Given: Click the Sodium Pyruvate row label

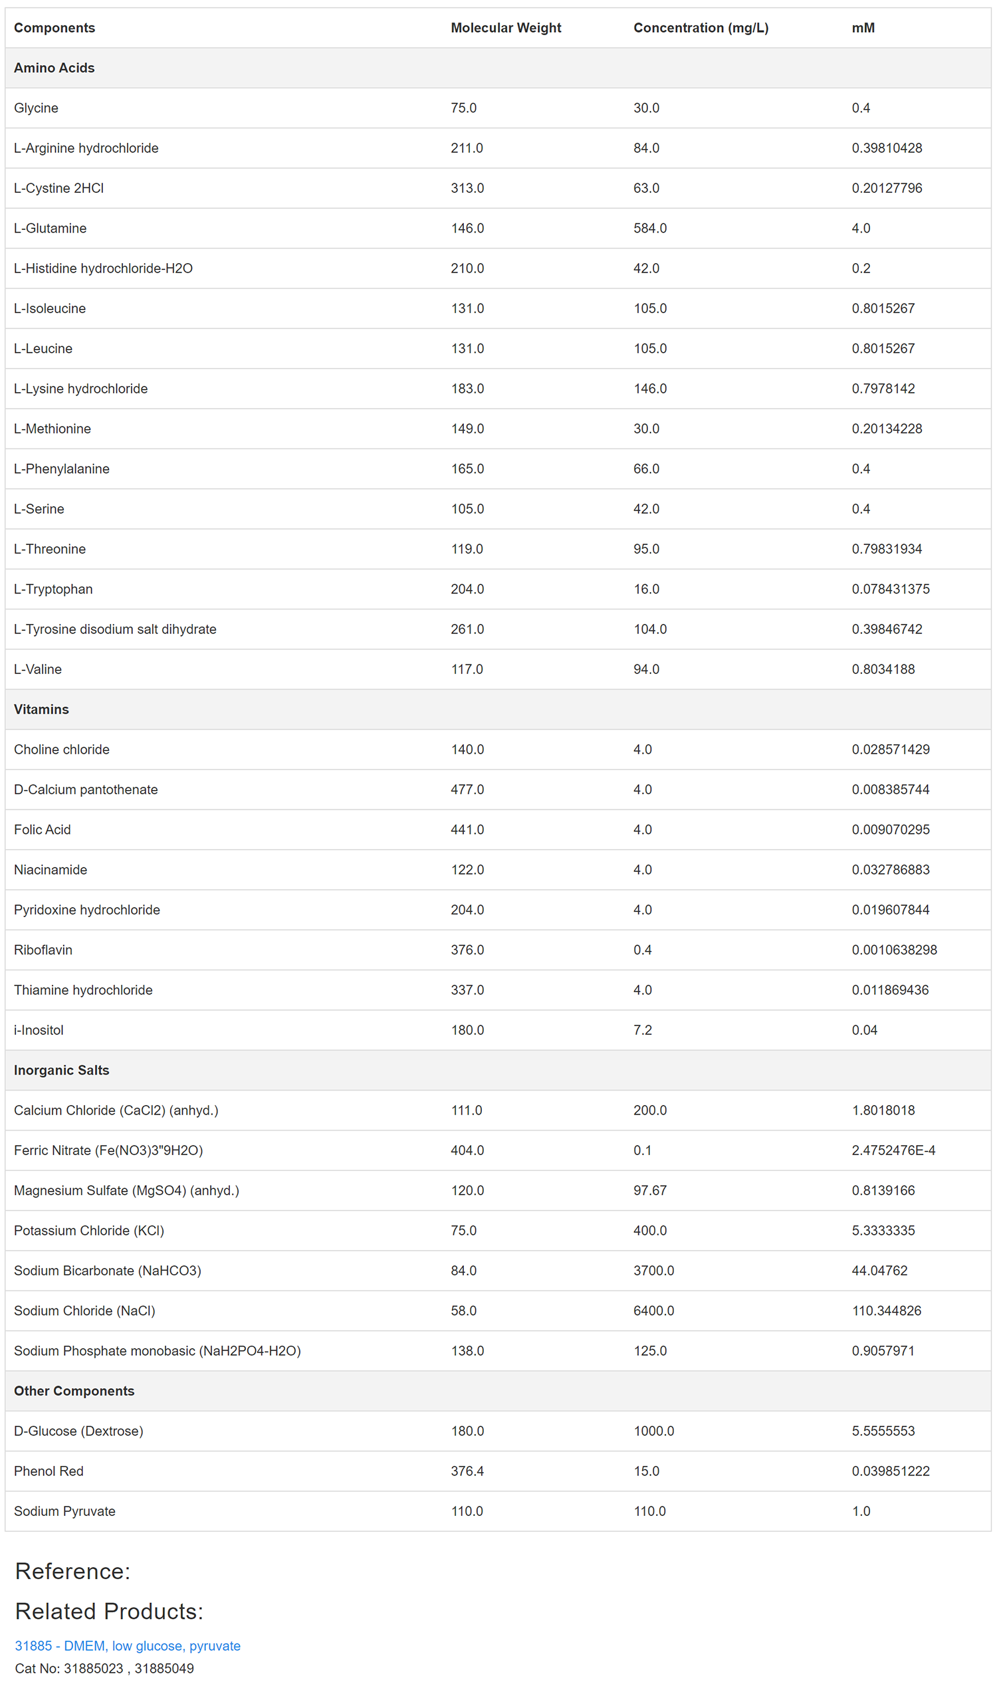Looking at the screenshot, I should coord(64,1511).
